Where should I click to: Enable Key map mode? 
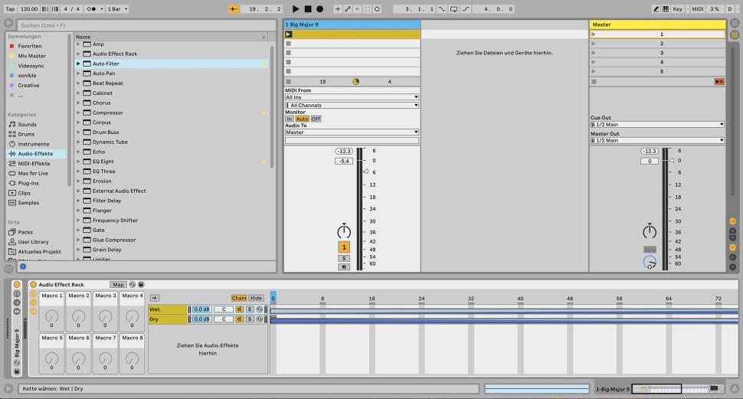point(678,9)
